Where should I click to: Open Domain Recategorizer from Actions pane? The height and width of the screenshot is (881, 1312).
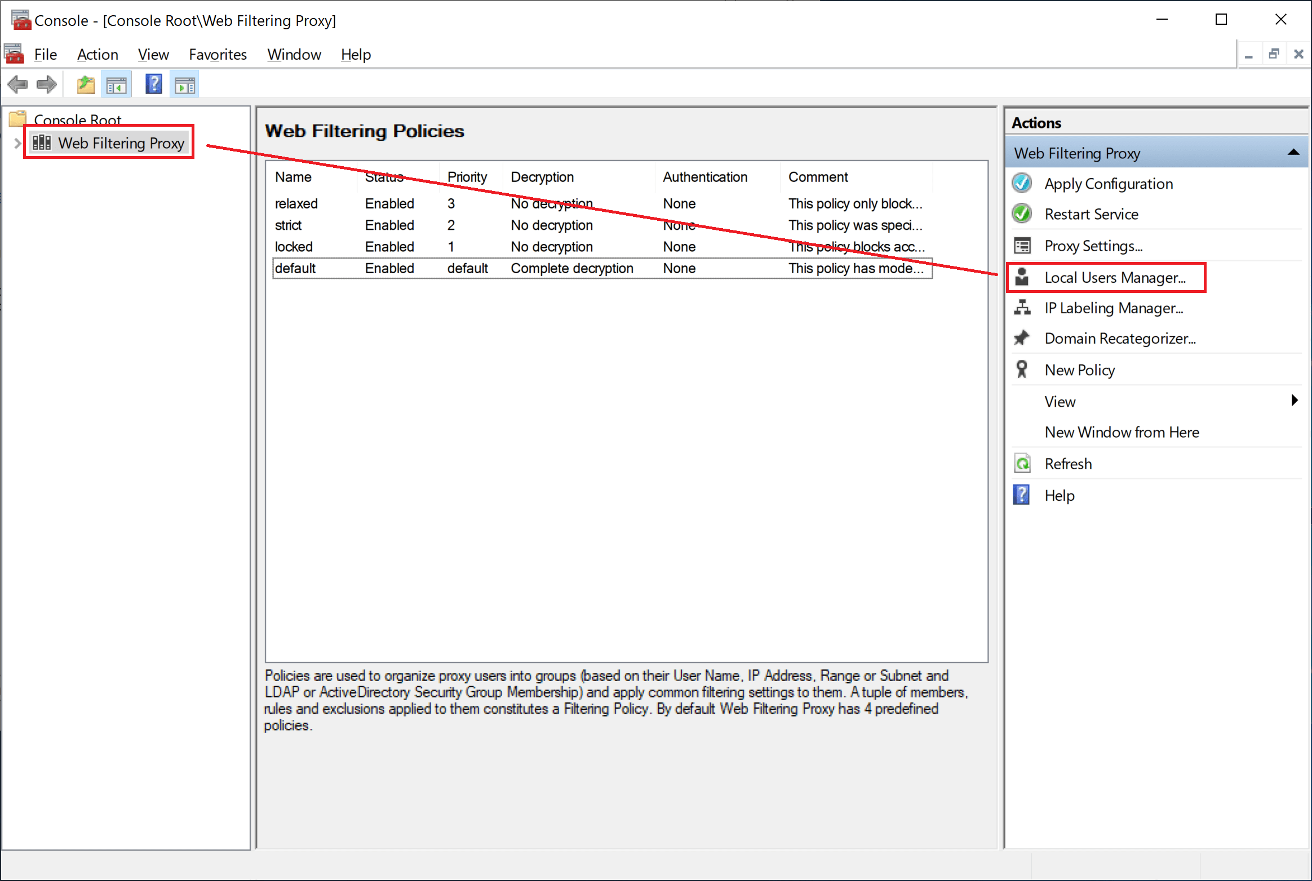click(1119, 338)
